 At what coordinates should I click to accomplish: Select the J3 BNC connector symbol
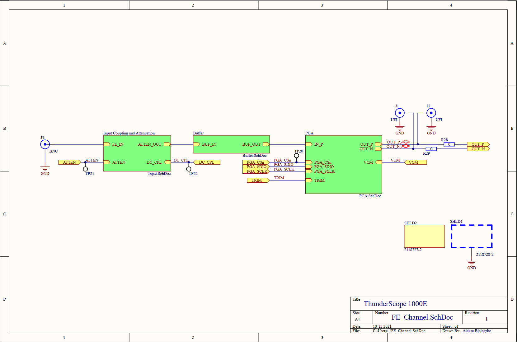coord(45,144)
